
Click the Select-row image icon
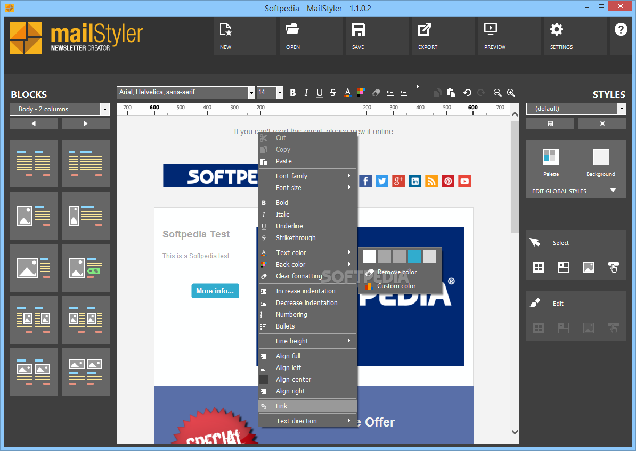coord(589,267)
